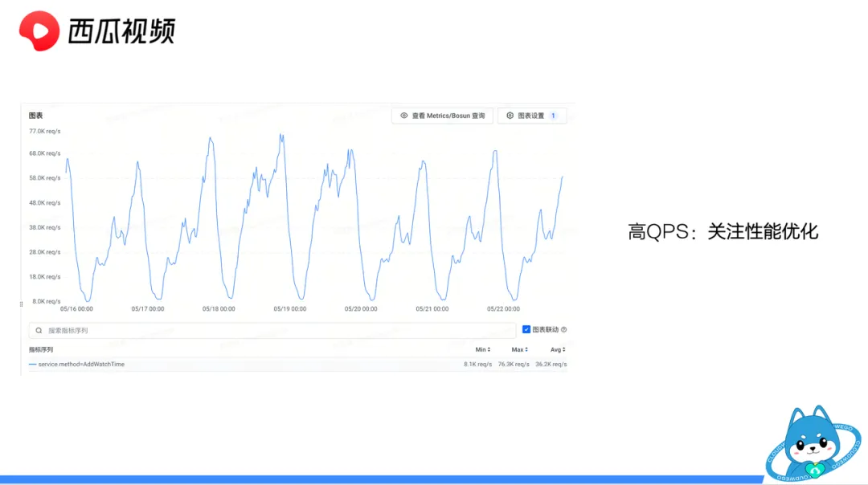Click the 图表 panel title
This screenshot has width=868, height=485.
[36, 116]
